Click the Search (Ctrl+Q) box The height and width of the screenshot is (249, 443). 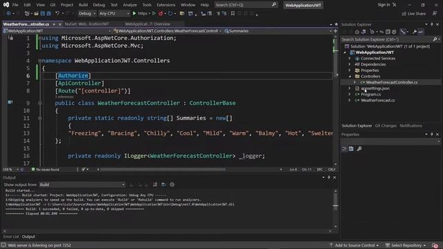pos(246,5)
